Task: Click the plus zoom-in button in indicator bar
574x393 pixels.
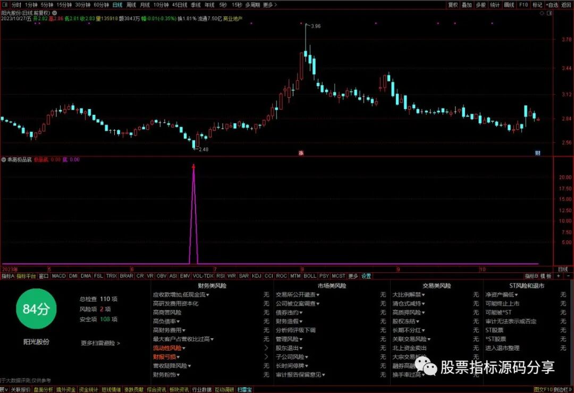Action: 558,276
